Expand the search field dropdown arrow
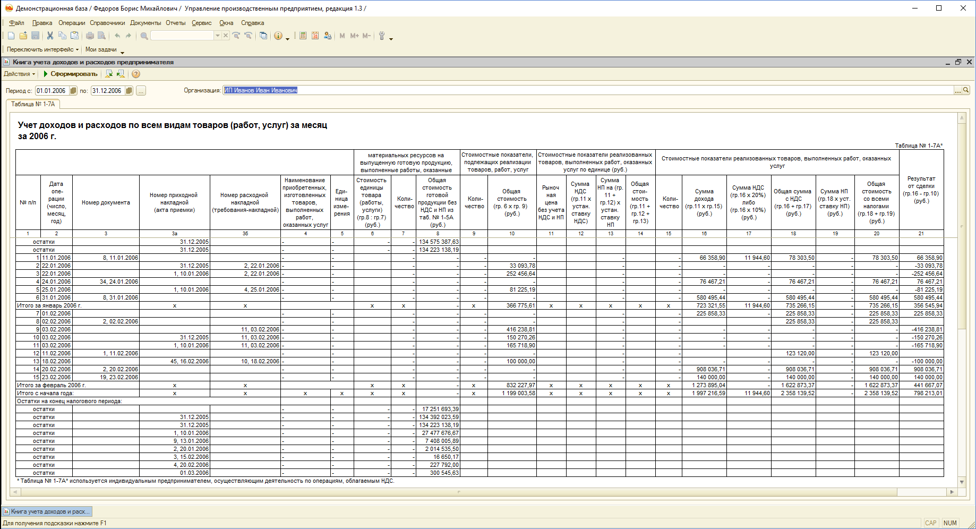The height and width of the screenshot is (529, 976). click(x=218, y=36)
